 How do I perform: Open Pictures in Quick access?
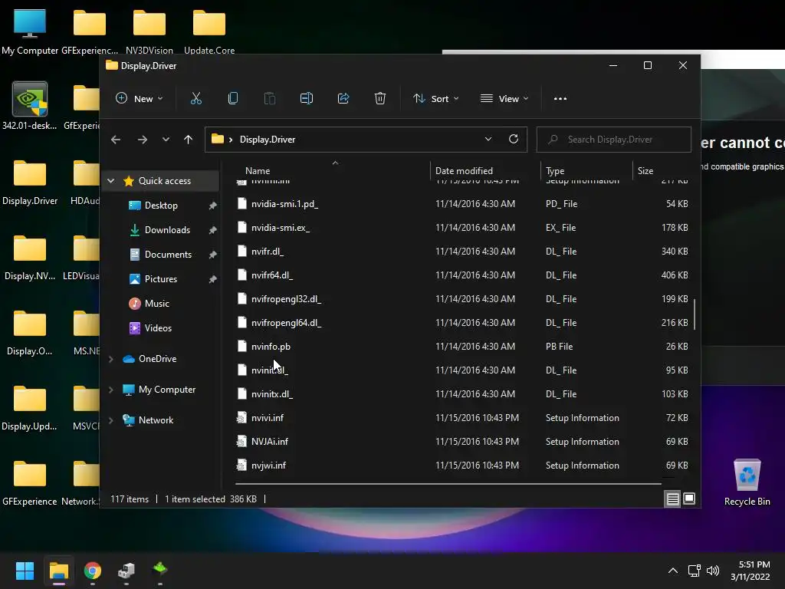point(161,279)
